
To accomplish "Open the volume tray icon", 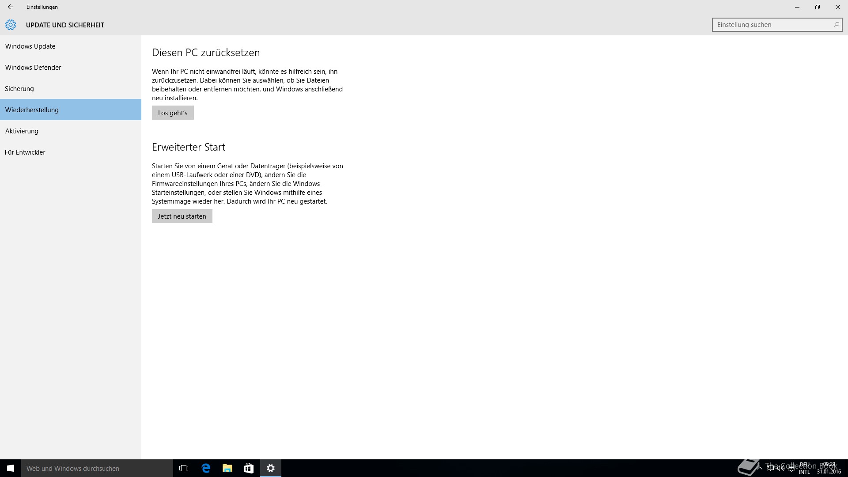I will (x=781, y=468).
